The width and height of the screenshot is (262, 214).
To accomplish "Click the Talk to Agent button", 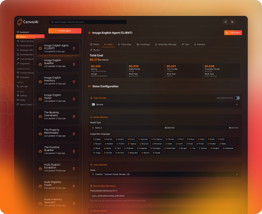I will 233,33.
